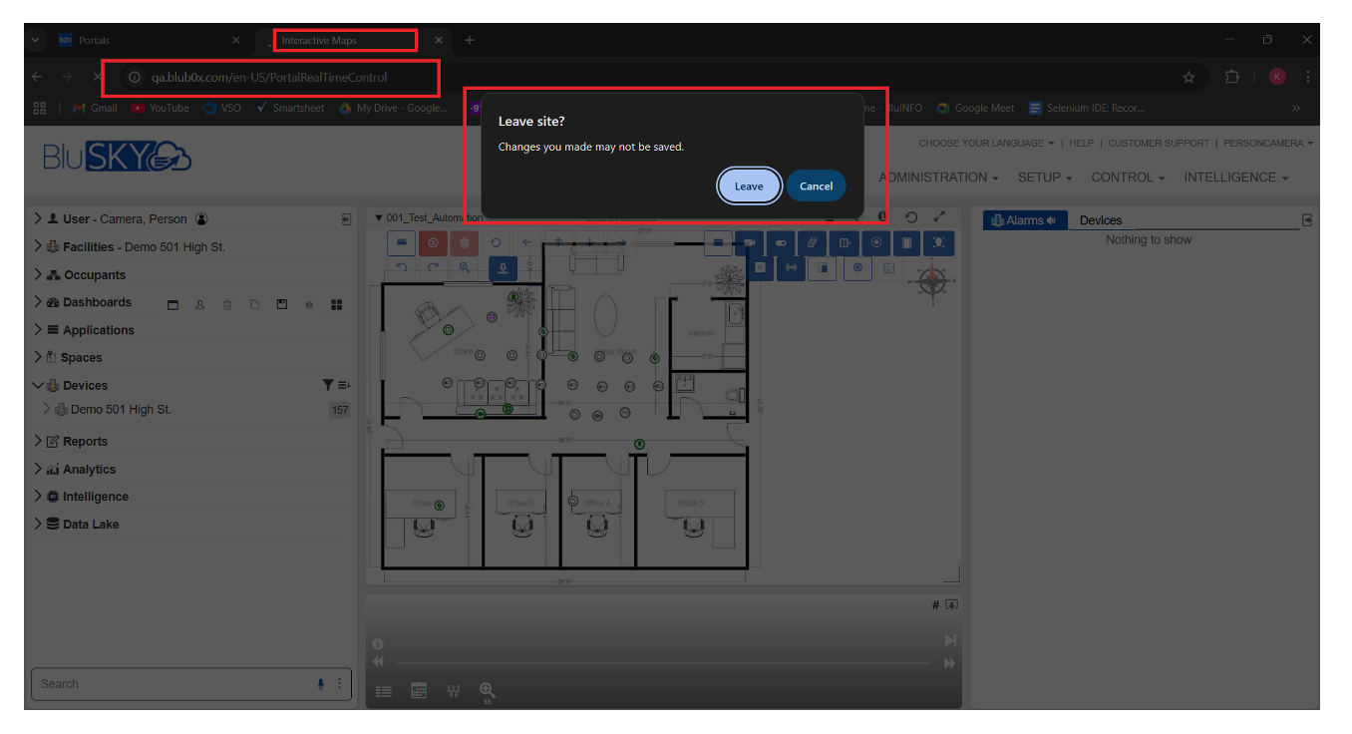Select the camera tool on the map toolbar

(x=749, y=242)
